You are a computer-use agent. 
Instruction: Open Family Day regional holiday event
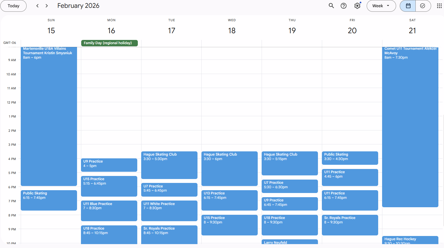coord(109,43)
